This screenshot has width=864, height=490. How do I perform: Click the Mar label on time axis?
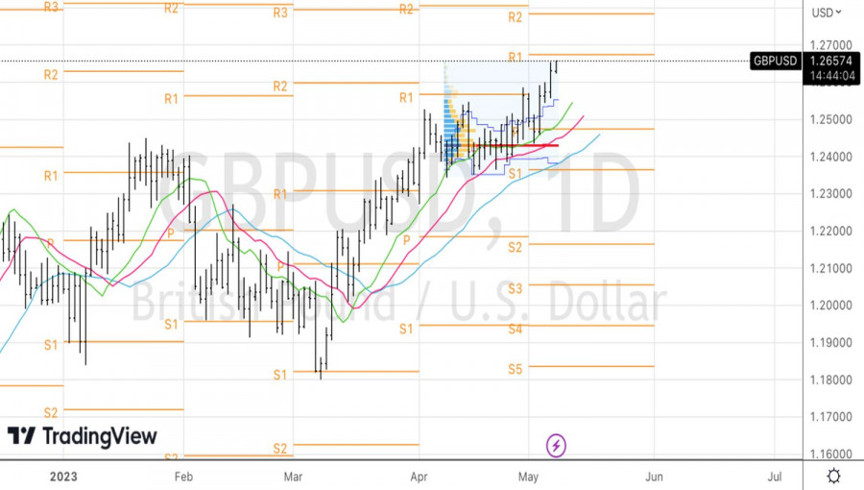click(293, 477)
